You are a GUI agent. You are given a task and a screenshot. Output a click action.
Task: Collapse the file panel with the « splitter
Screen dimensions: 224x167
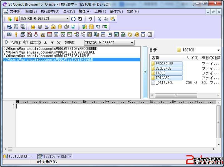(x=145, y=72)
